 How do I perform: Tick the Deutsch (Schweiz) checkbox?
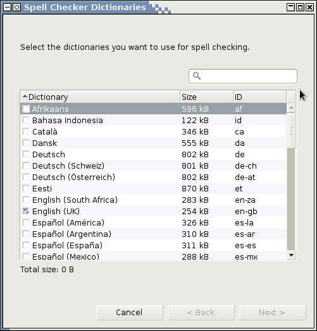pos(26,165)
